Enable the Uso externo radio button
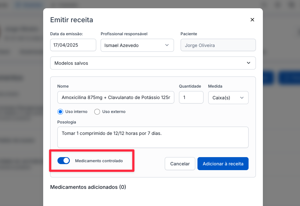The height and width of the screenshot is (206, 300). pos(97,112)
